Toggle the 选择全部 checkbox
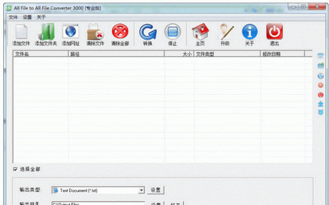This screenshot has width=329, height=205. (x=15, y=169)
